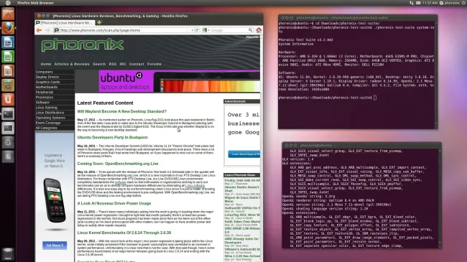
Task: Open the URL history dropdown arrow
Action: [x=193, y=30]
